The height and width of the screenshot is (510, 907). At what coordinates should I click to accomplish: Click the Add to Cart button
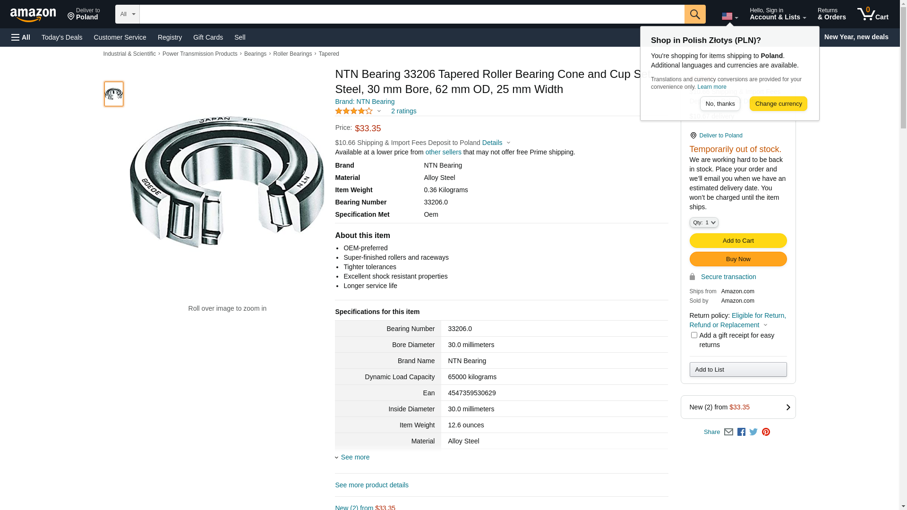(x=738, y=241)
